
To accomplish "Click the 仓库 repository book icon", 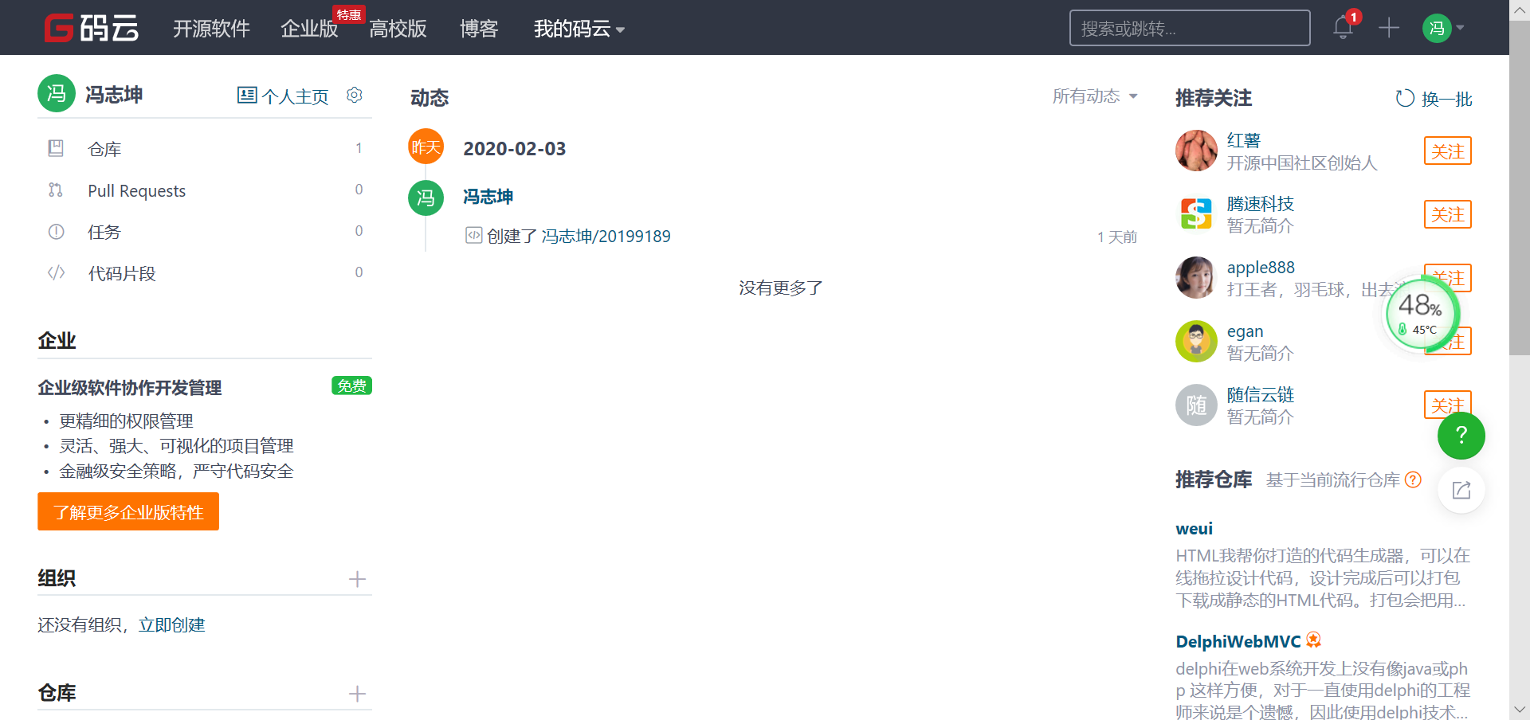I will click(56, 148).
